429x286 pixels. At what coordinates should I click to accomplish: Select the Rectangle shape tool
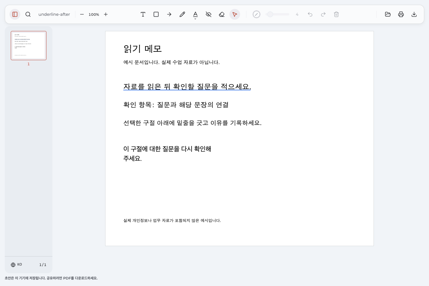tap(156, 14)
